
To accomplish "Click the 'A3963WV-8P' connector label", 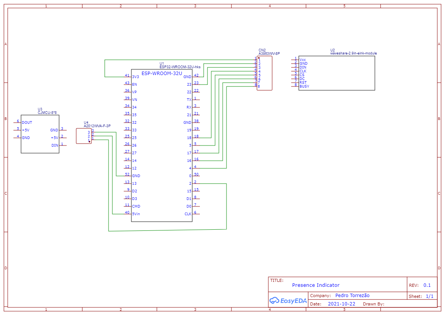I will (x=269, y=53).
